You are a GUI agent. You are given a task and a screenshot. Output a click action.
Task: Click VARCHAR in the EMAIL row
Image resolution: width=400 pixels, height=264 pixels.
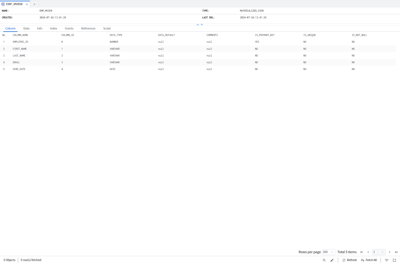[115, 62]
